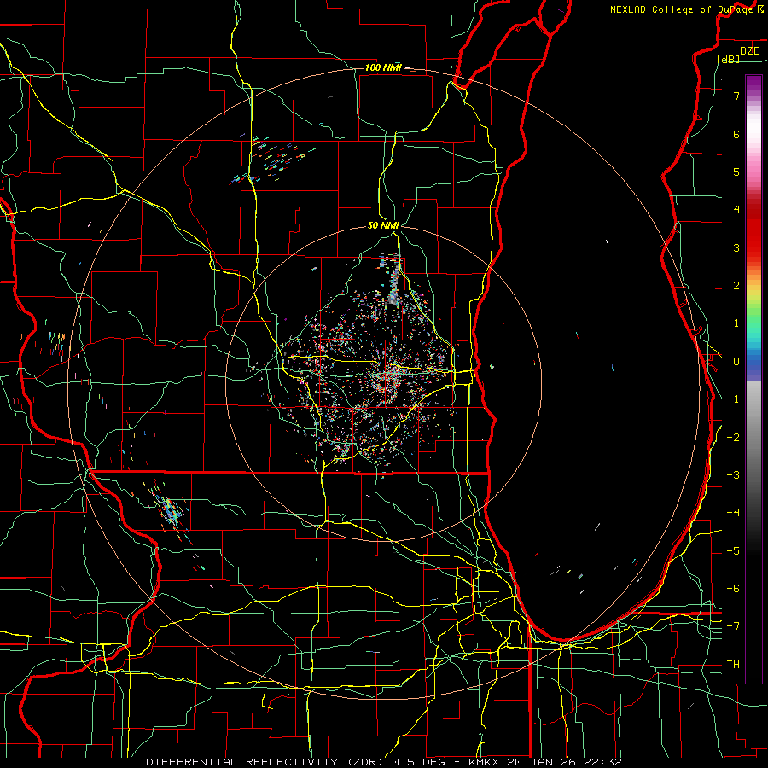Click the 5 tick on the color scale
Screen dimensions: 768x768
point(736,172)
